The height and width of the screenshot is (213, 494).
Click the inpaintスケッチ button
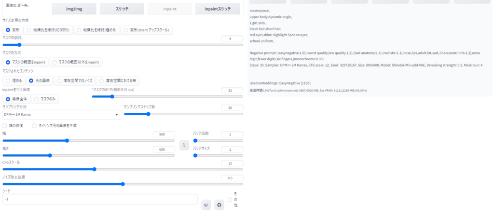pos(218,9)
